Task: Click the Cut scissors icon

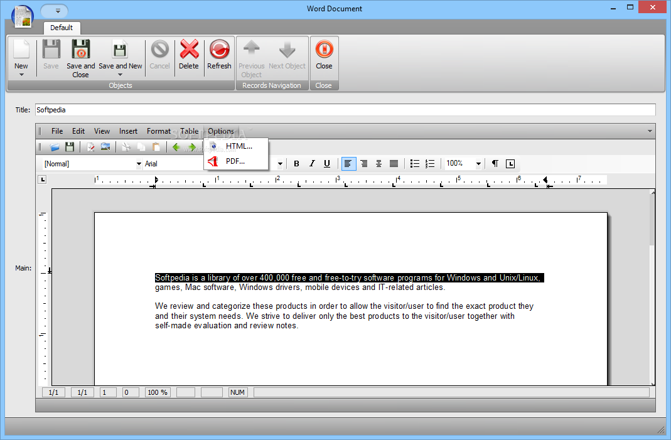Action: point(126,148)
